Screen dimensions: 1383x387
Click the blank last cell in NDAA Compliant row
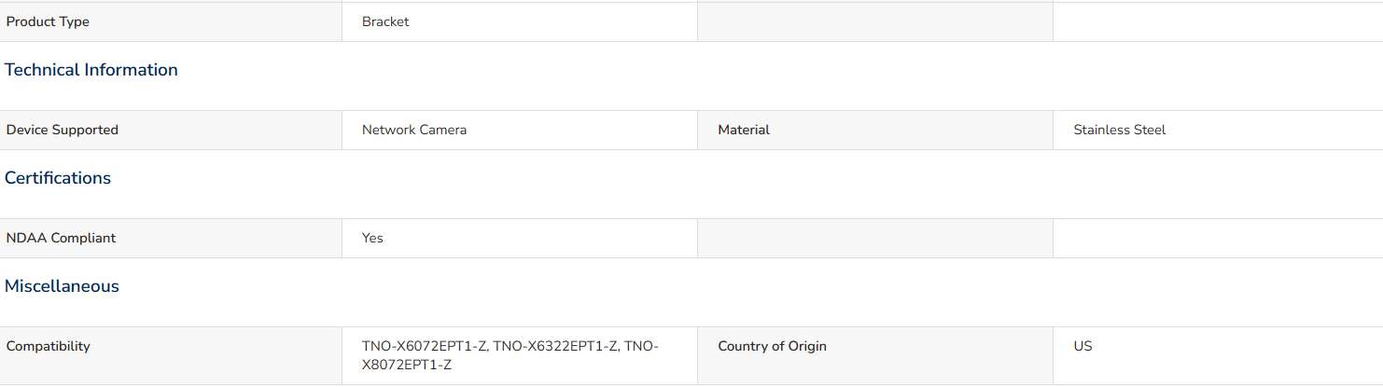tap(1218, 238)
